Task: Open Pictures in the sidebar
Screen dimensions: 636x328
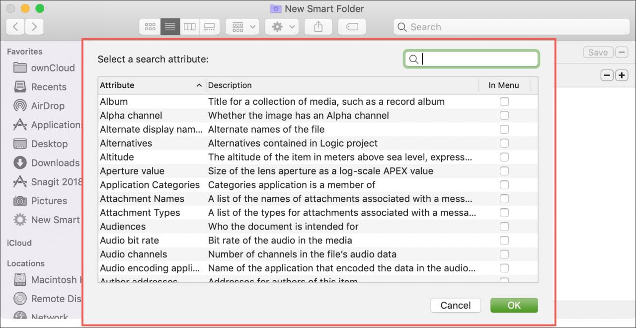Action: coord(40,201)
